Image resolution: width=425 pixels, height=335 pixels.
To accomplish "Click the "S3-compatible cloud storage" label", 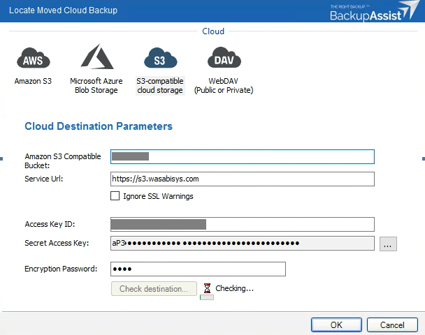I will pos(160,86).
